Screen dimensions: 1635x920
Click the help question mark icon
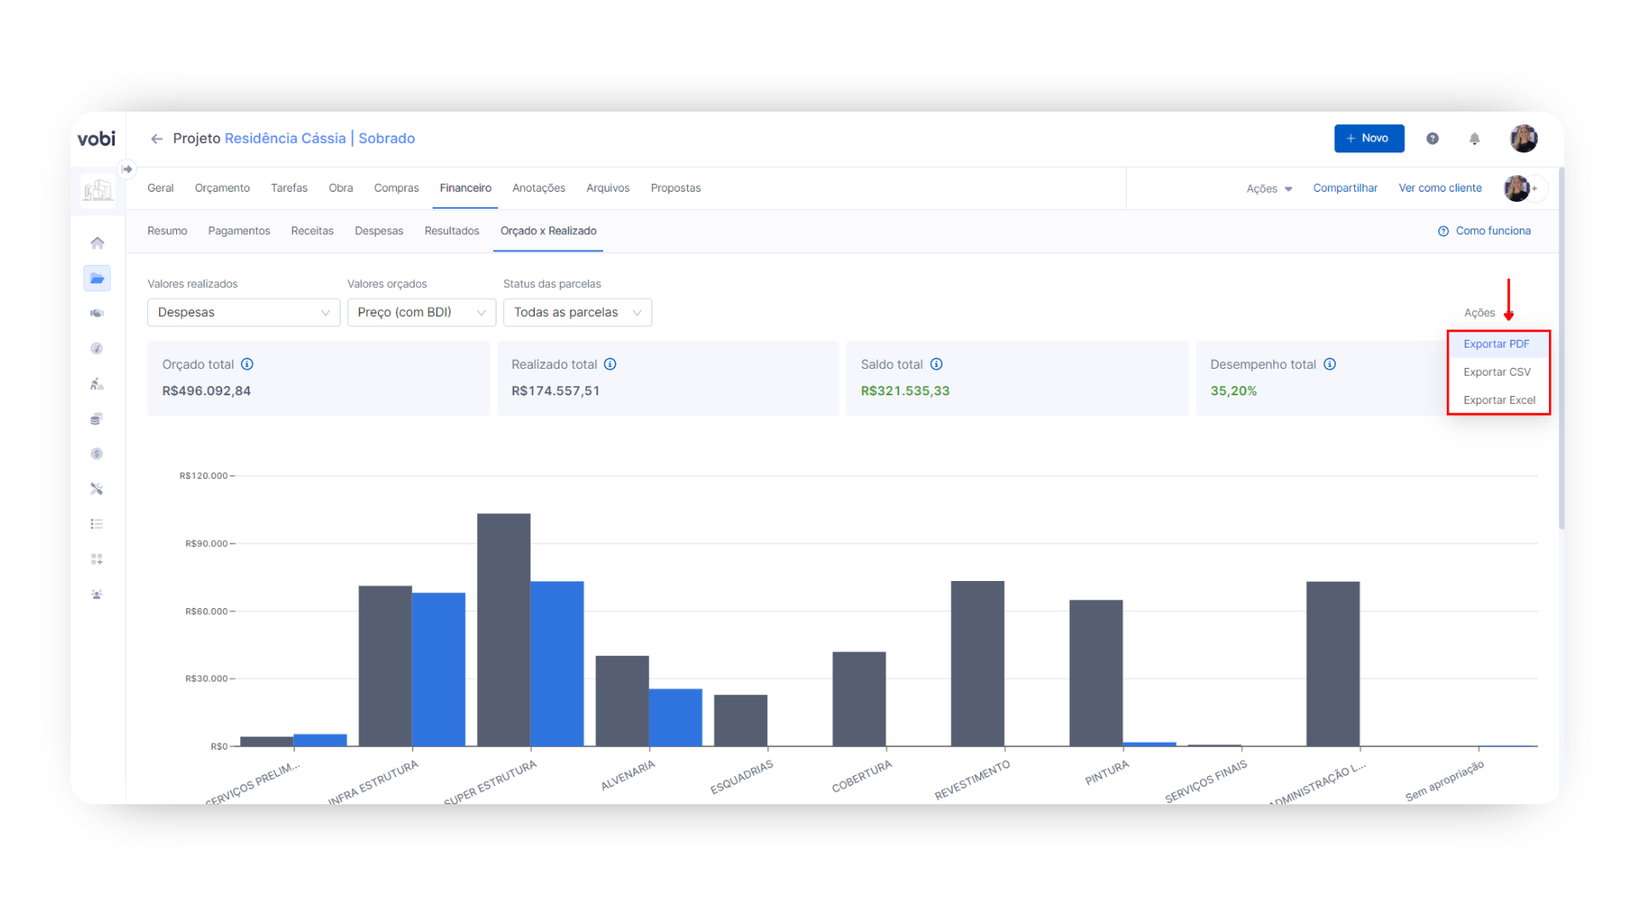pyautogui.click(x=1432, y=139)
